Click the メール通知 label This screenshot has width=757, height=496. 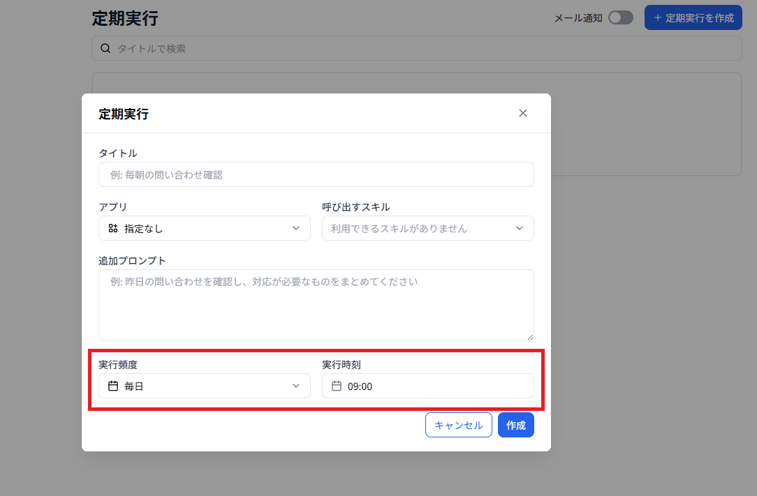click(578, 18)
